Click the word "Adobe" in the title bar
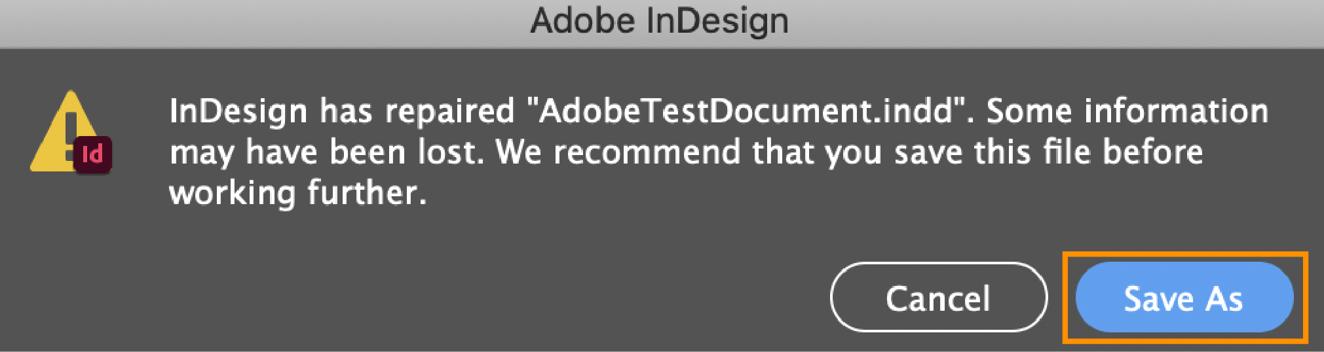1324x352 pixels. pyautogui.click(x=583, y=21)
